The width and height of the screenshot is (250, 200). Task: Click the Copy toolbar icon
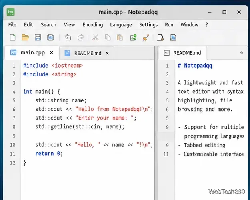pyautogui.click(x=108, y=38)
